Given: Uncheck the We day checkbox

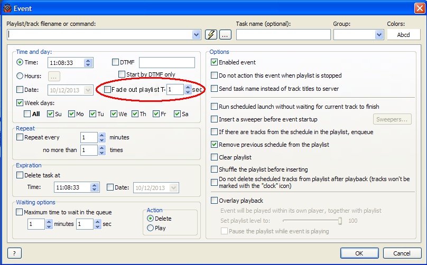Looking at the screenshot, I should [114, 113].
